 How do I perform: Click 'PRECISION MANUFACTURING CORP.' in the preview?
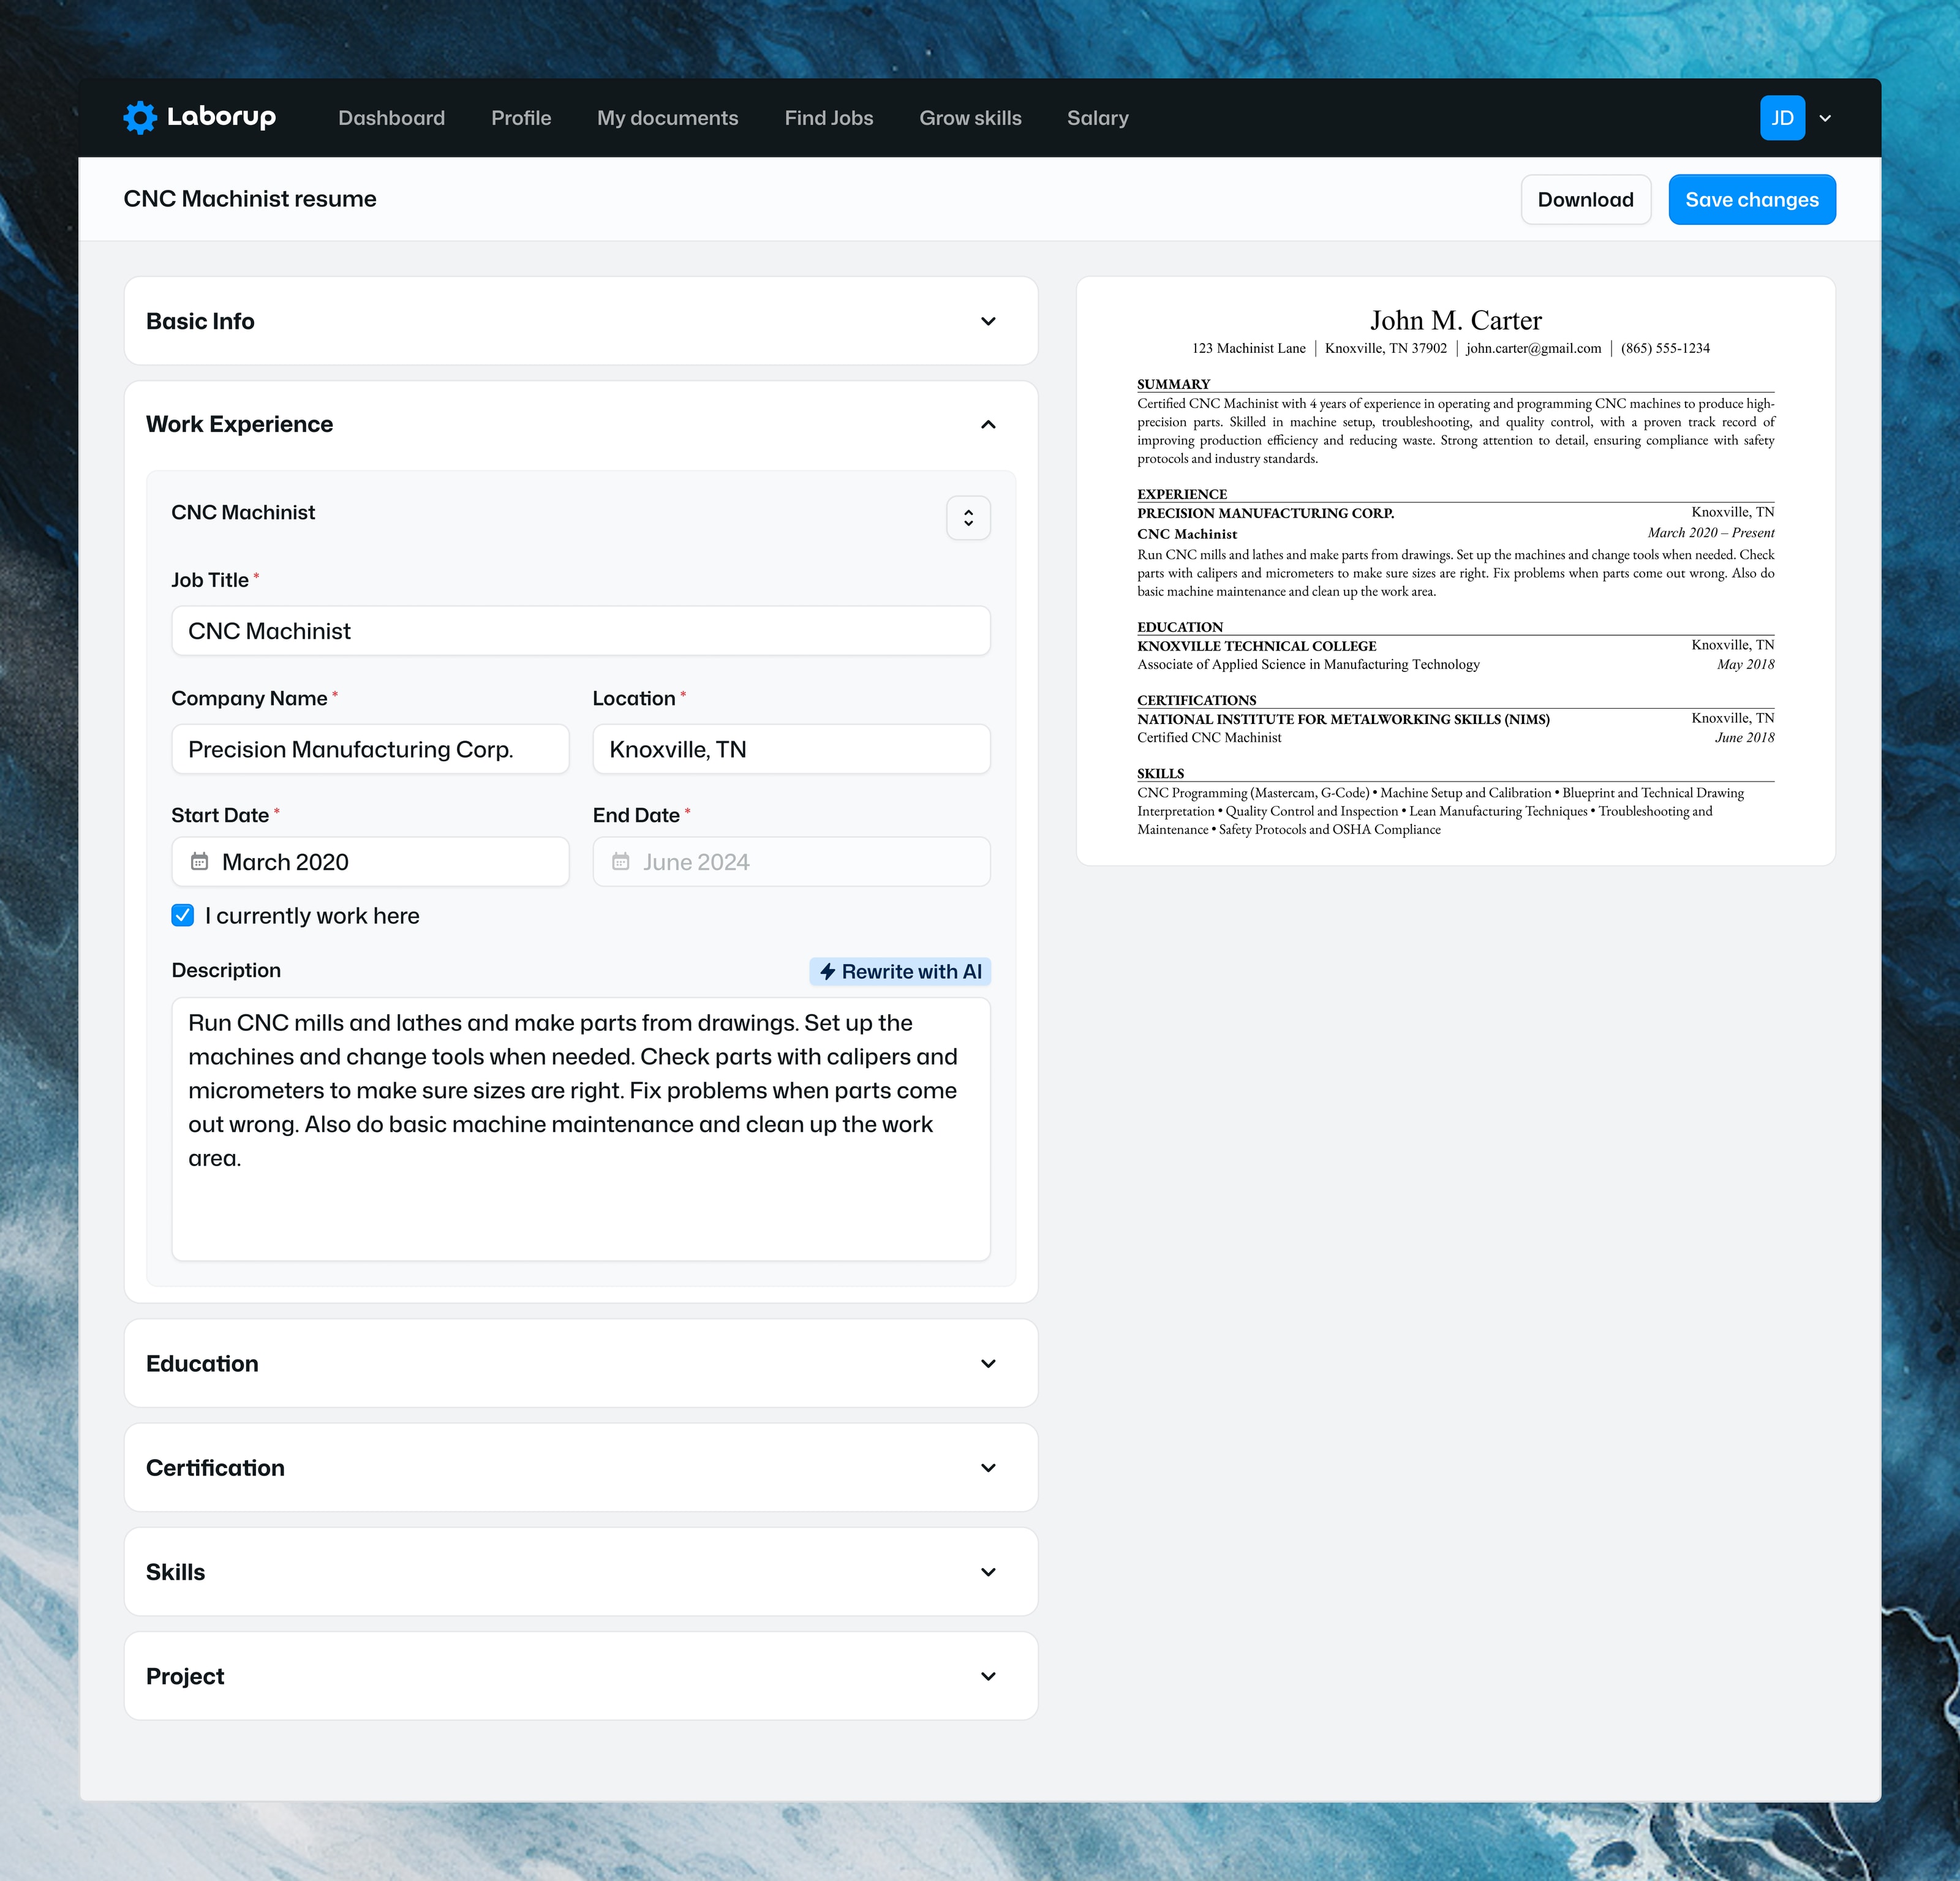click(x=1265, y=513)
